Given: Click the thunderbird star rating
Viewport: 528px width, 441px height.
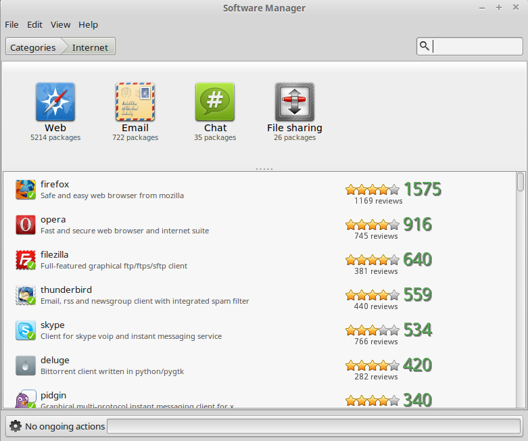Looking at the screenshot, I should point(373,295).
